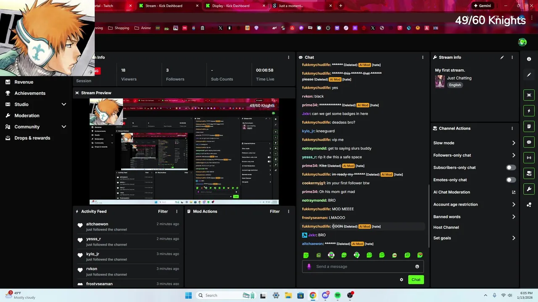The image size is (538, 302).
Task: Open the Mod Actions Filter
Action: coord(274,211)
